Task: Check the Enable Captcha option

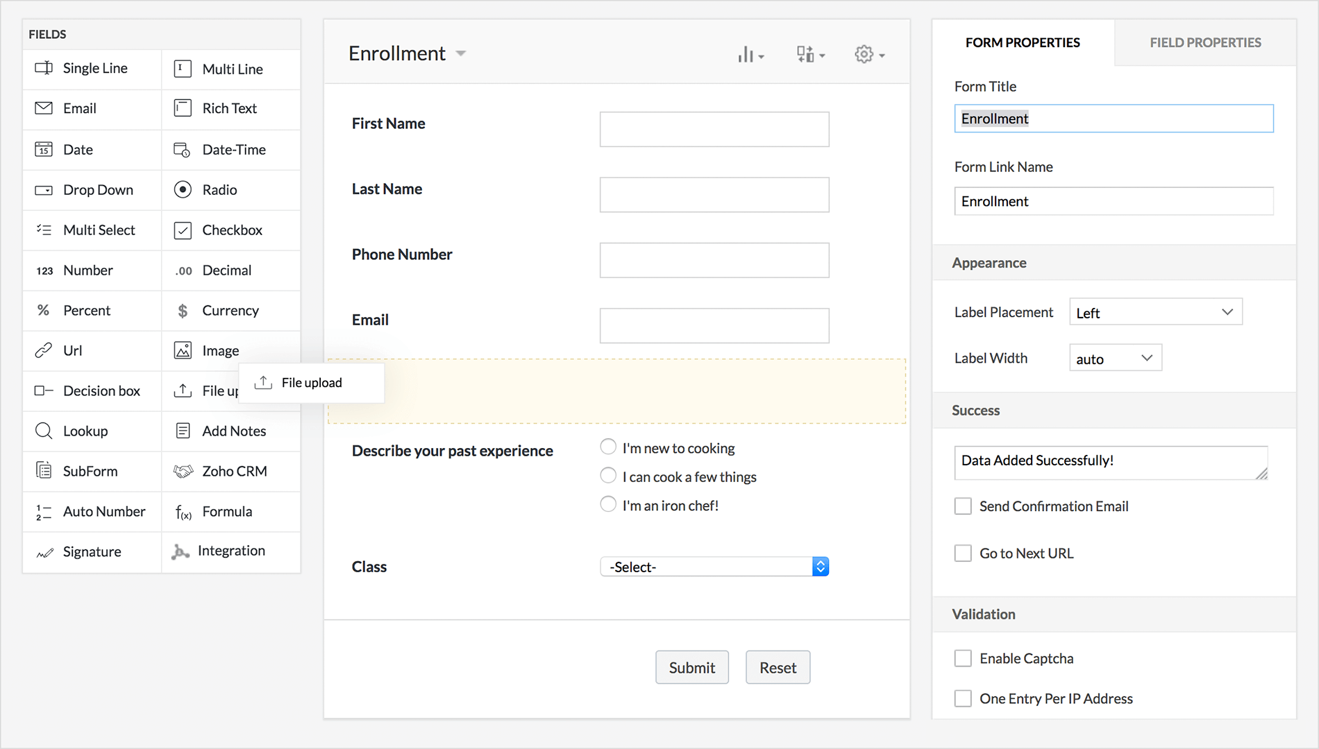Action: [963, 658]
